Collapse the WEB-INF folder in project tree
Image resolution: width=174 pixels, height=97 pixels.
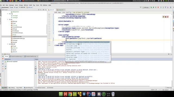[x=8, y=44]
